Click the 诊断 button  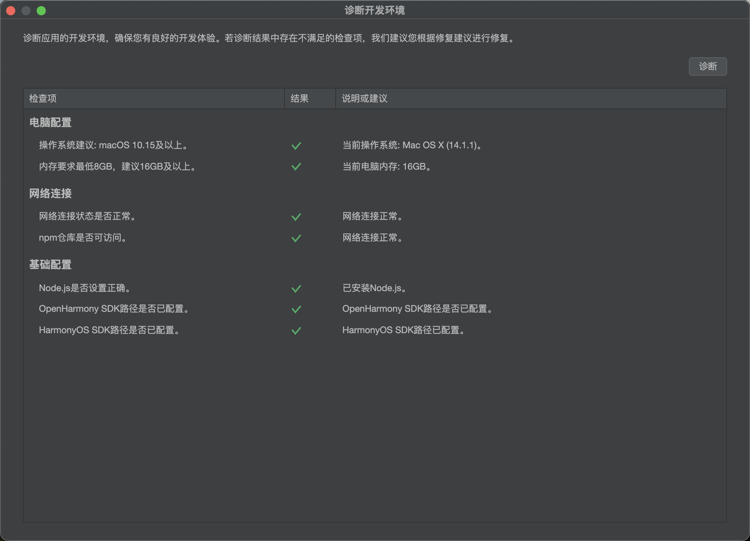[x=707, y=66]
